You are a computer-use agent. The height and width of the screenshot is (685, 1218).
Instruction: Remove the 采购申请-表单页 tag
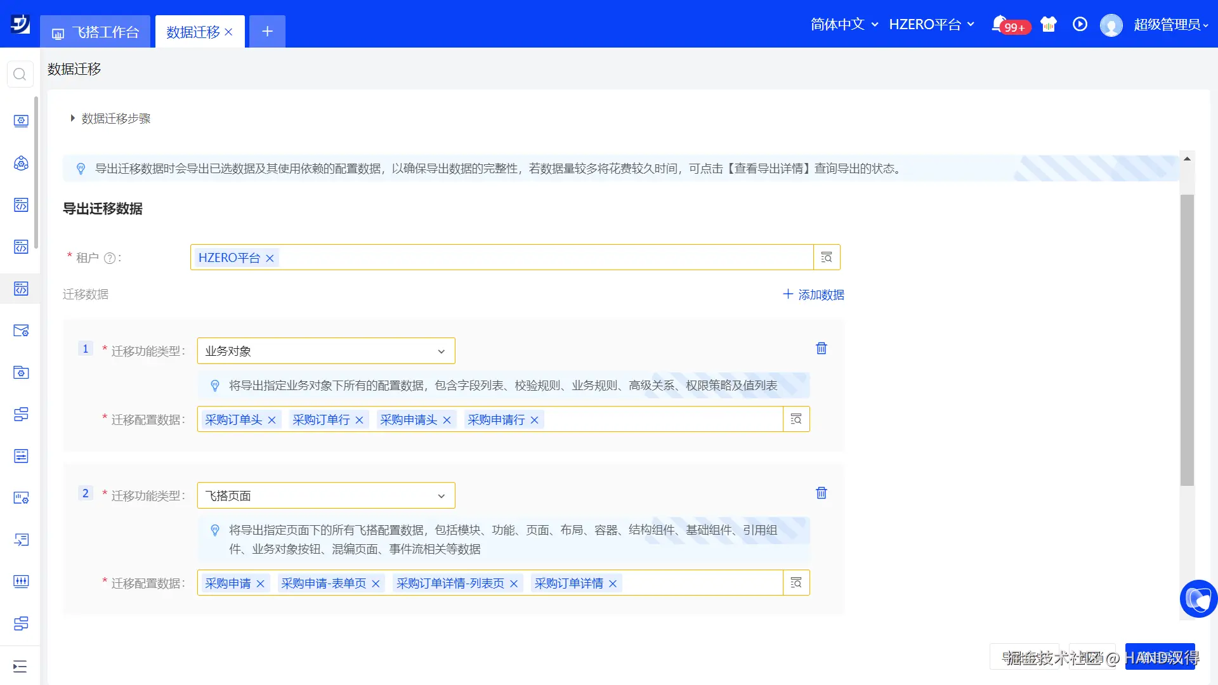pos(376,584)
